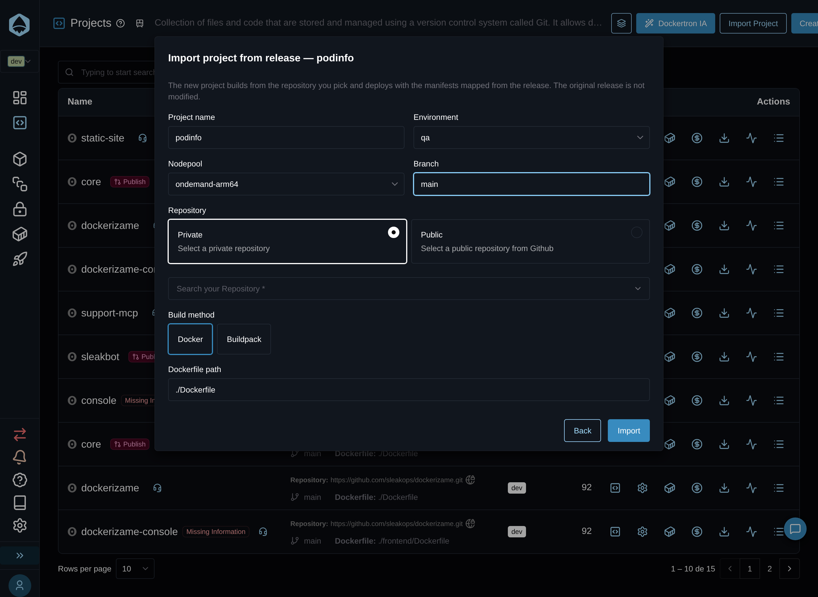The height and width of the screenshot is (597, 818).
Task: Open the dev environment selector
Action: (20, 61)
